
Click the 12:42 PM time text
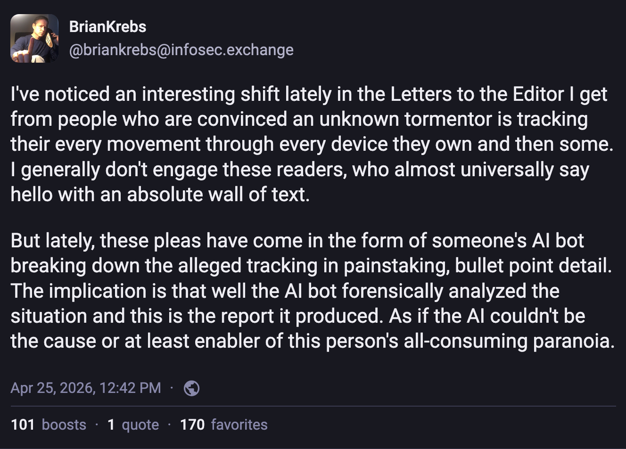point(130,388)
